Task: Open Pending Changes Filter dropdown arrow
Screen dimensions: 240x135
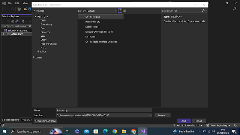Action: (26, 21)
